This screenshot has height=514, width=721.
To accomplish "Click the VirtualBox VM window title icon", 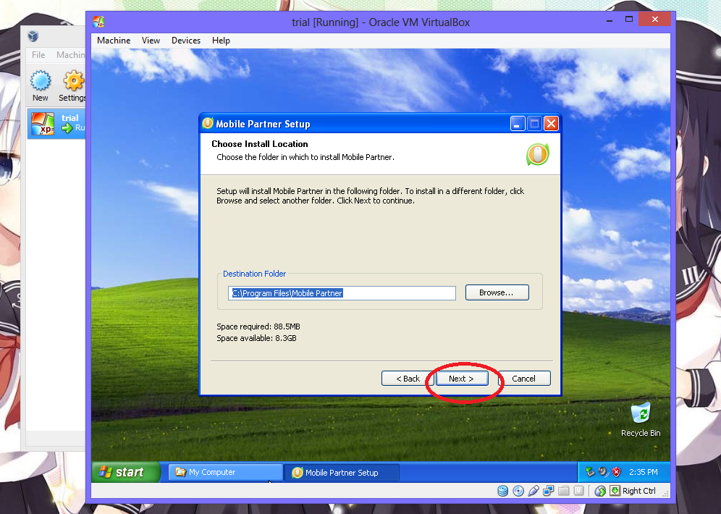I will pyautogui.click(x=98, y=22).
